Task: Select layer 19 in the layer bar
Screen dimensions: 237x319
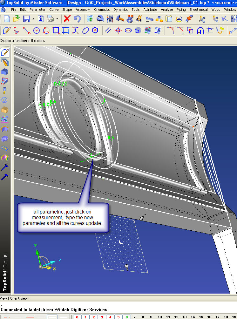Action: point(234,317)
